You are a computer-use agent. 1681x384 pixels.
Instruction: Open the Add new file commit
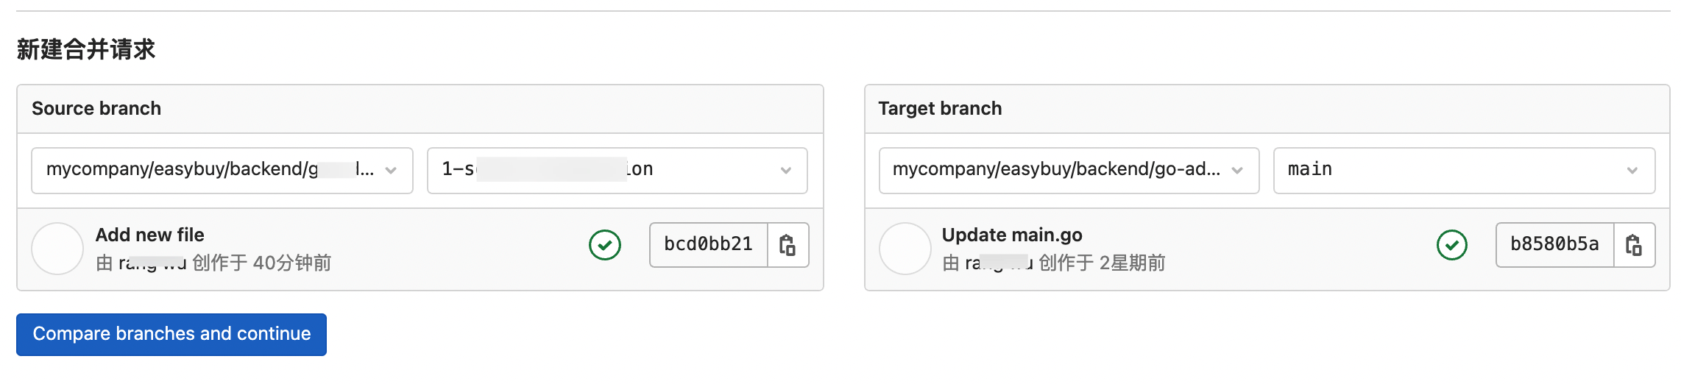150,235
